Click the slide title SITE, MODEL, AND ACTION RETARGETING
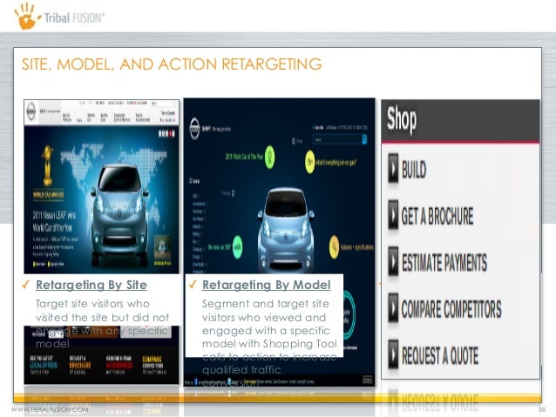 [x=172, y=64]
